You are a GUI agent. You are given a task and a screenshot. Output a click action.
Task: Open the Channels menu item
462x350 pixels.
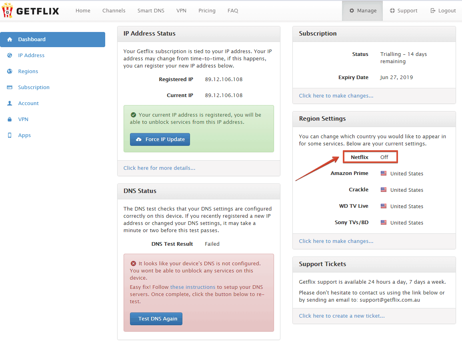point(114,11)
